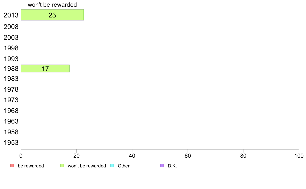The width and height of the screenshot is (306, 189).
Task: Click the 60 tick label on the axis
Action: point(188,156)
